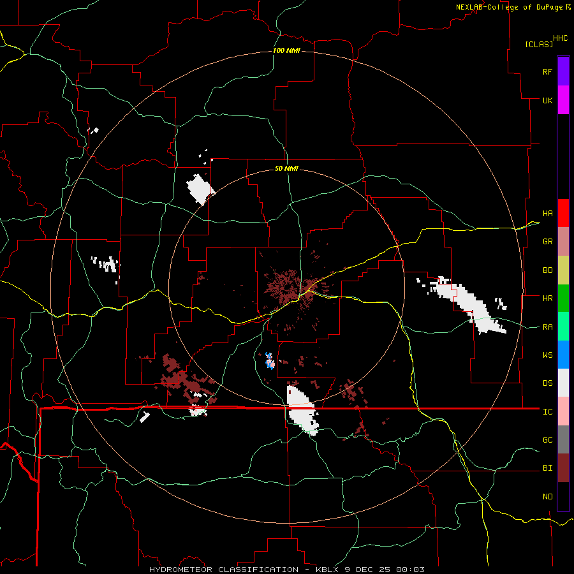Viewport: 574px width, 574px height.
Task: Click the RF legend label
Action: coord(548,71)
